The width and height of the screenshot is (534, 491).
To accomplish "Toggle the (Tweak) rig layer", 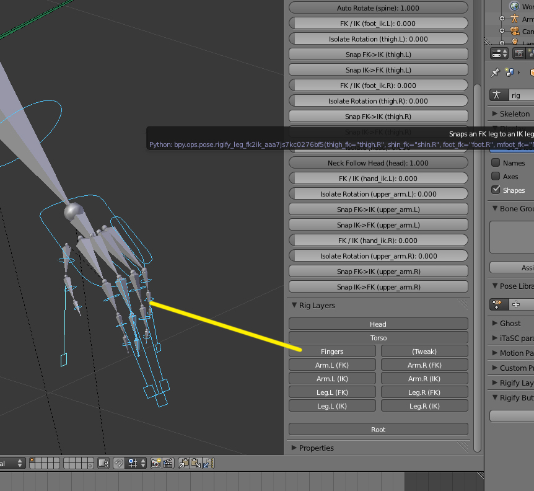I will [x=424, y=351].
